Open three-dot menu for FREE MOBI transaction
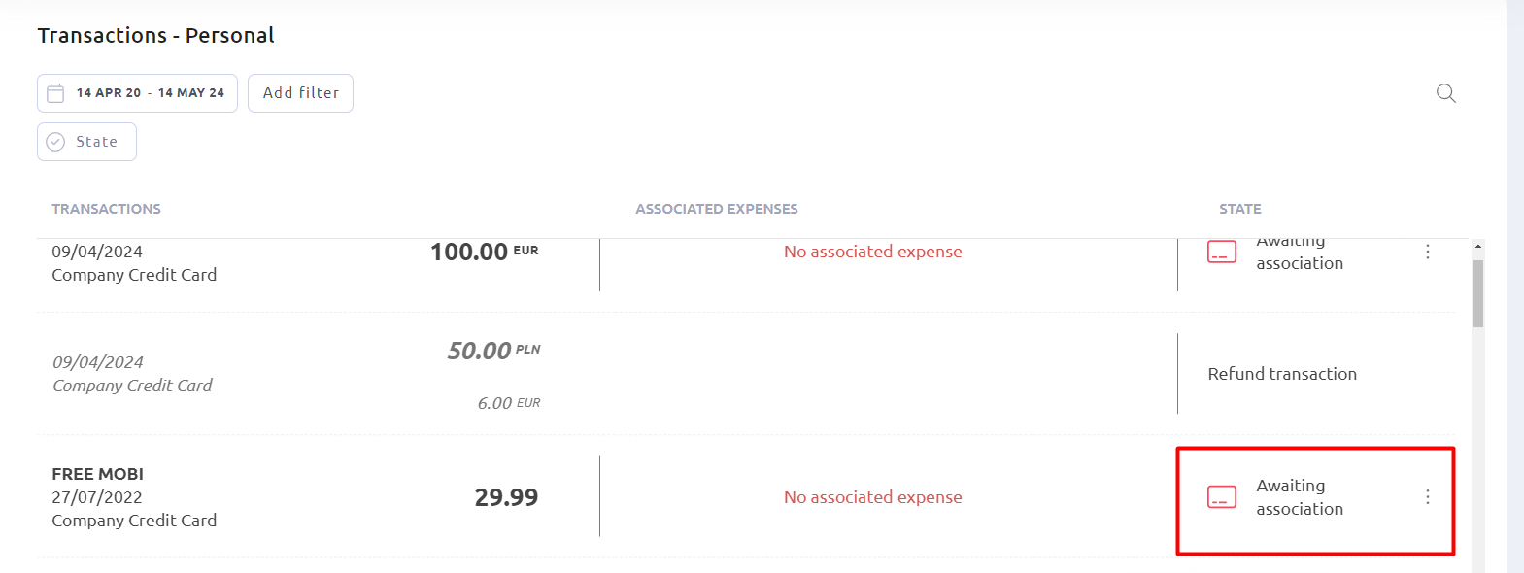 pos(1427,497)
